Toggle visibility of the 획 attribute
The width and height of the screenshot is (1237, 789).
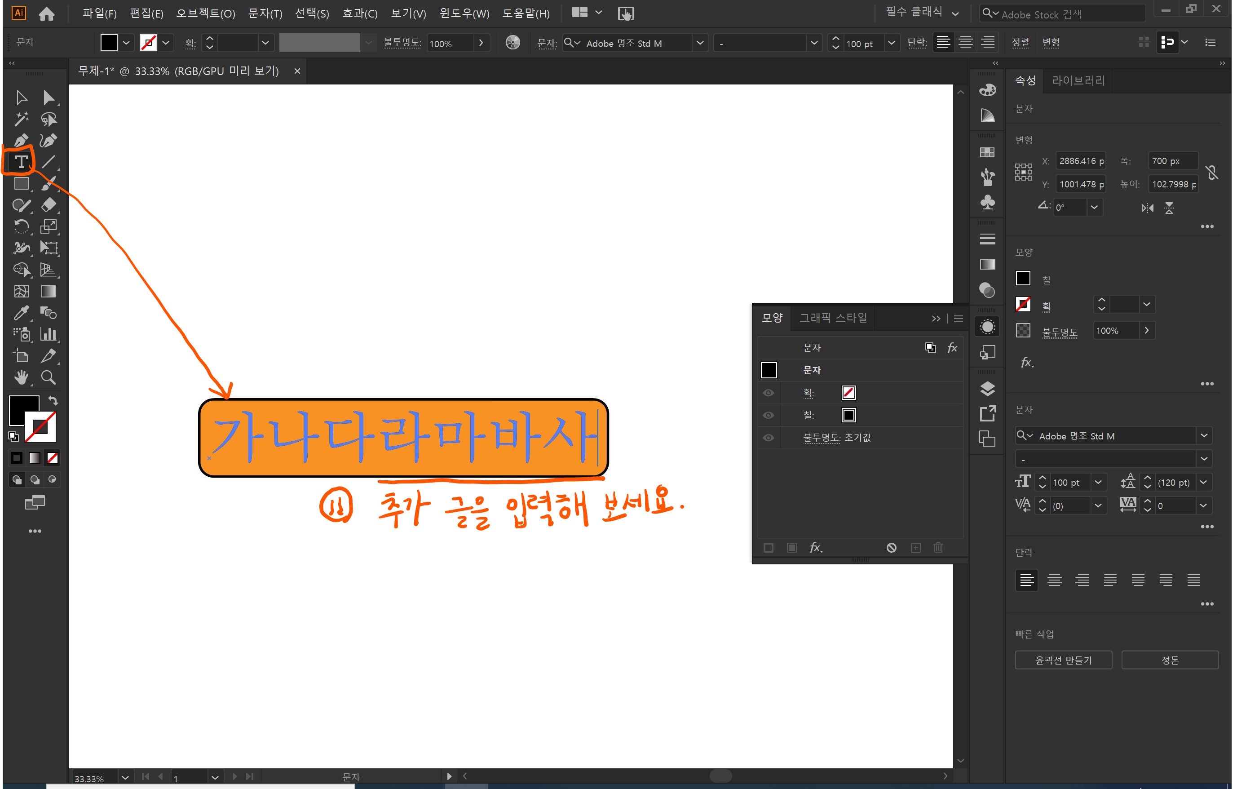click(768, 393)
